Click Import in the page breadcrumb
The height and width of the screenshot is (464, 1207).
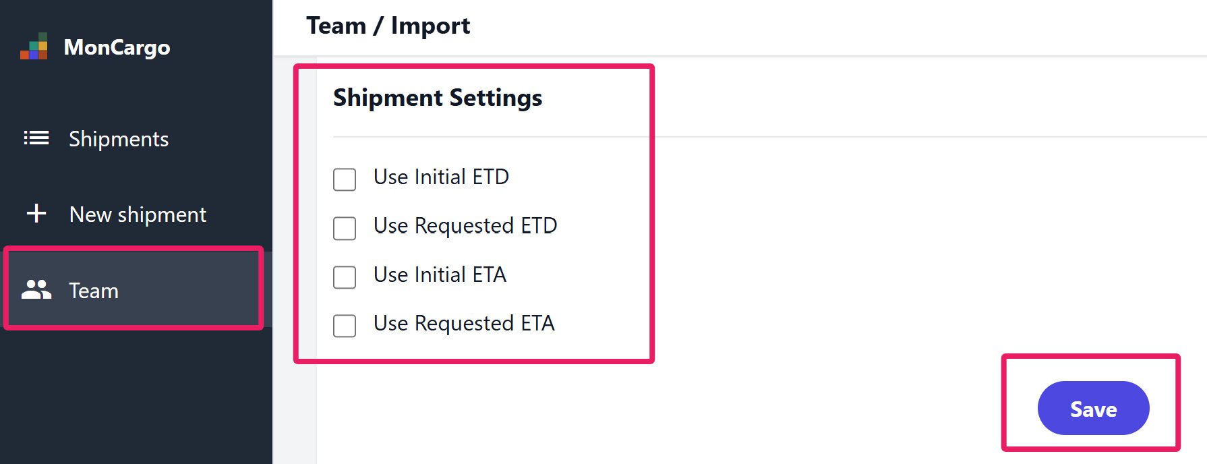click(x=430, y=26)
